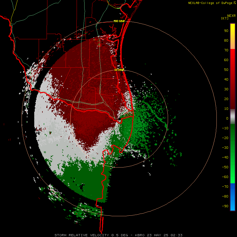Select the 50 NMI range ring label

pyautogui.click(x=119, y=70)
